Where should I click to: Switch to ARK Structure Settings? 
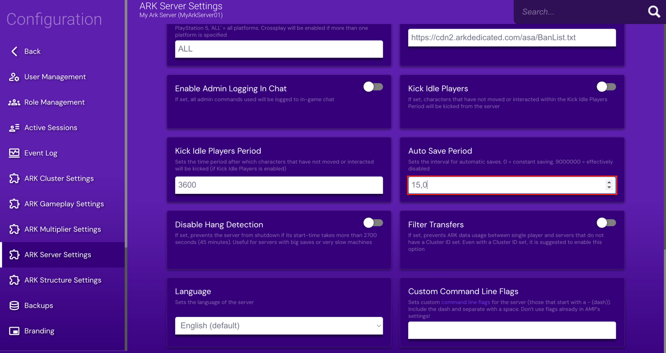click(x=62, y=280)
